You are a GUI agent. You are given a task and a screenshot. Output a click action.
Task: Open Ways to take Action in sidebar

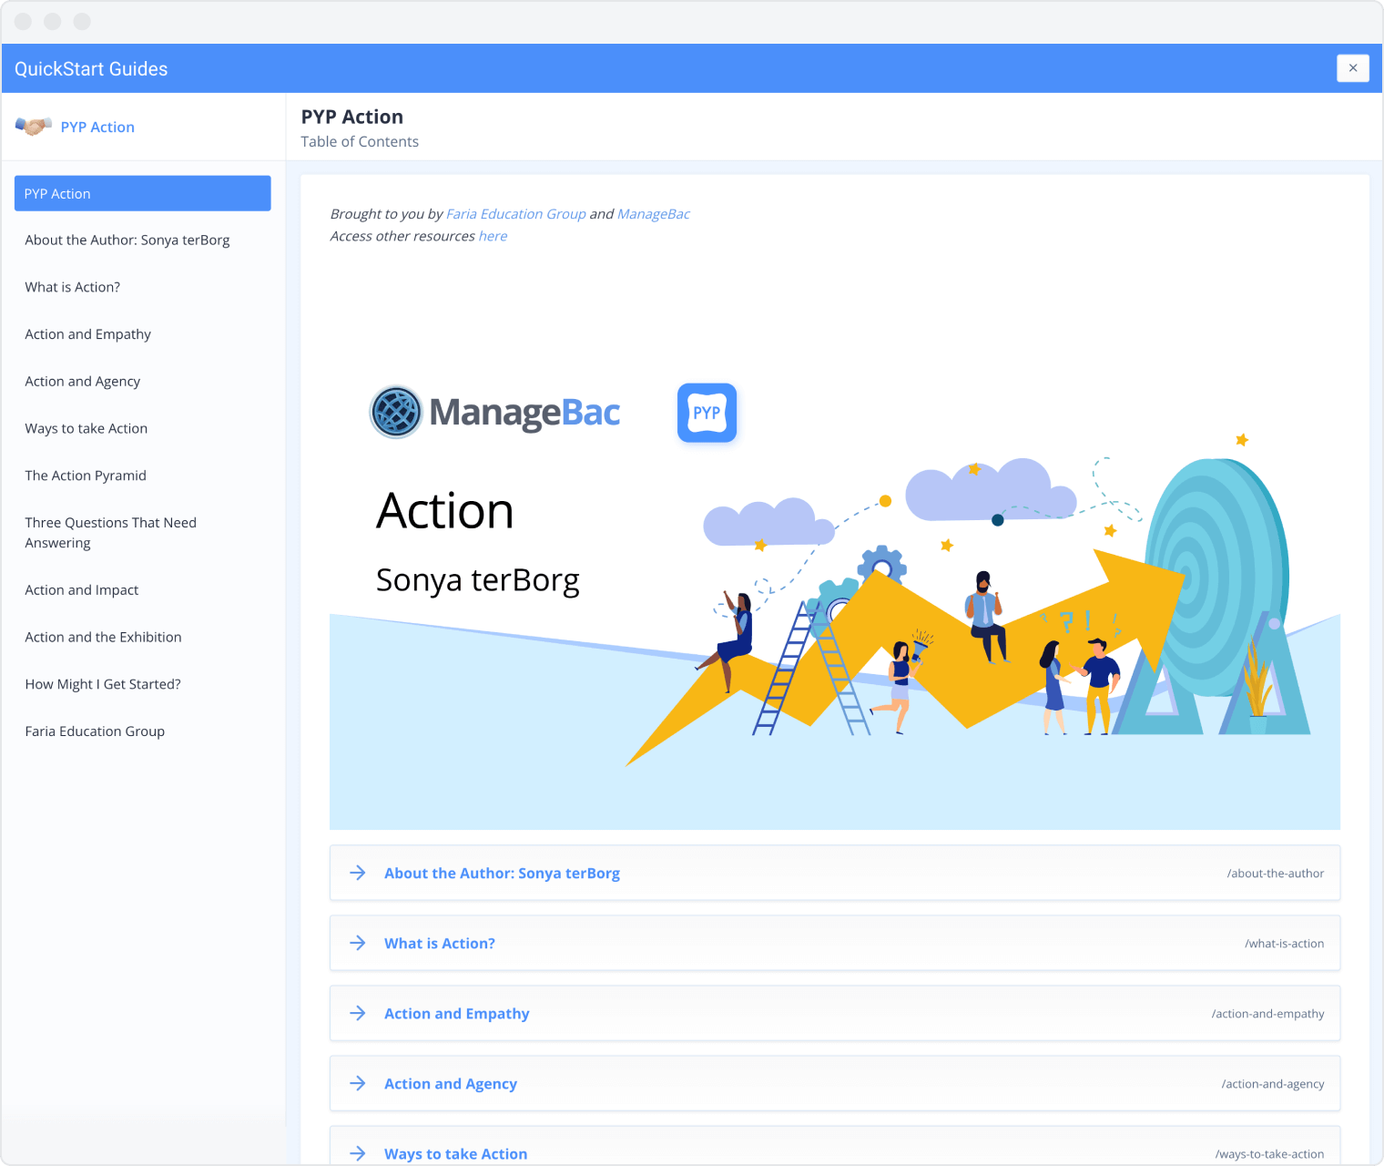click(x=86, y=429)
